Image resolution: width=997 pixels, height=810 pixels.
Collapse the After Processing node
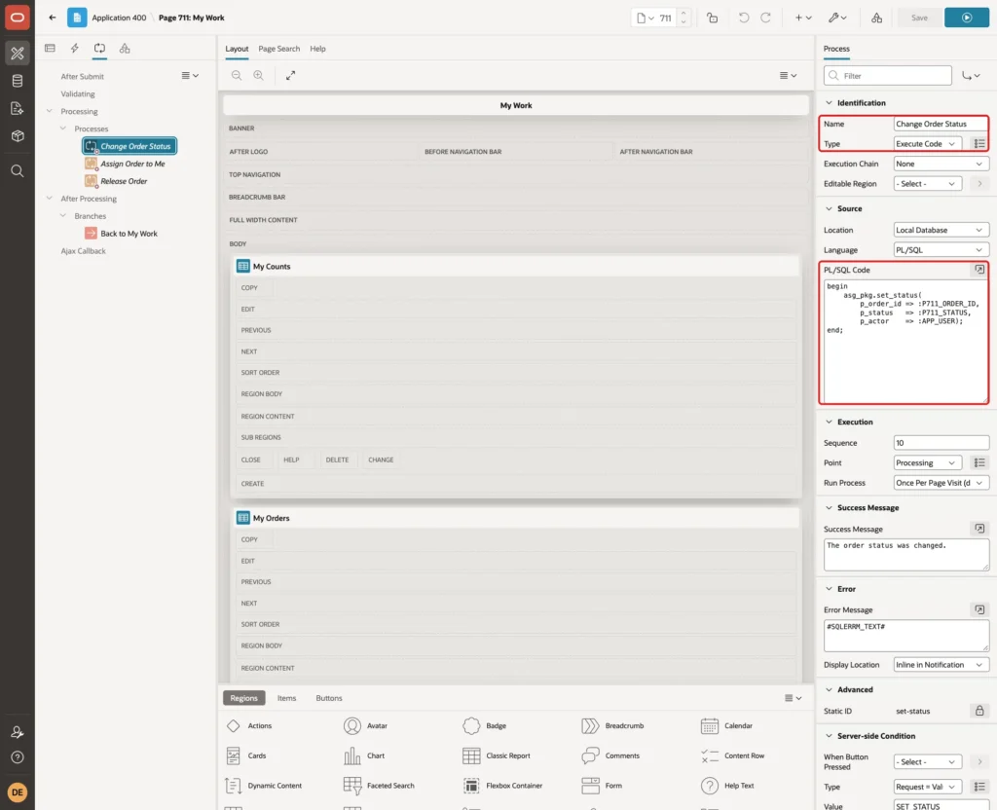click(x=50, y=199)
